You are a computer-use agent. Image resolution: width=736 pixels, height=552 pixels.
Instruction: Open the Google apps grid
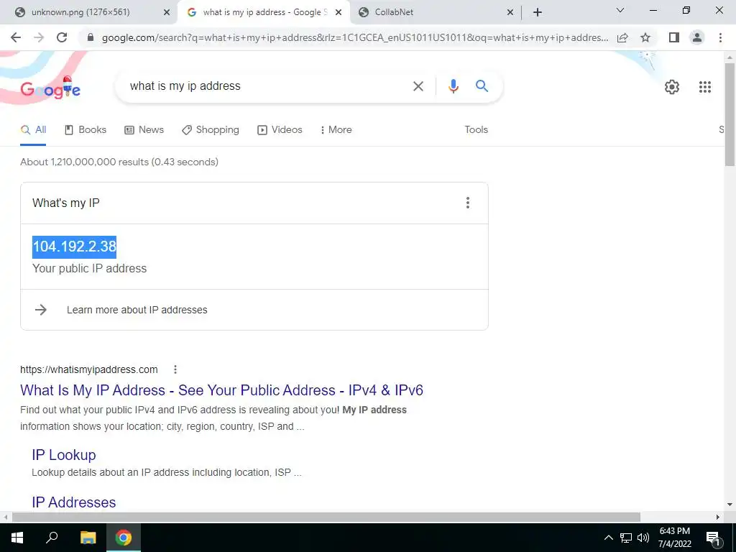pyautogui.click(x=704, y=87)
